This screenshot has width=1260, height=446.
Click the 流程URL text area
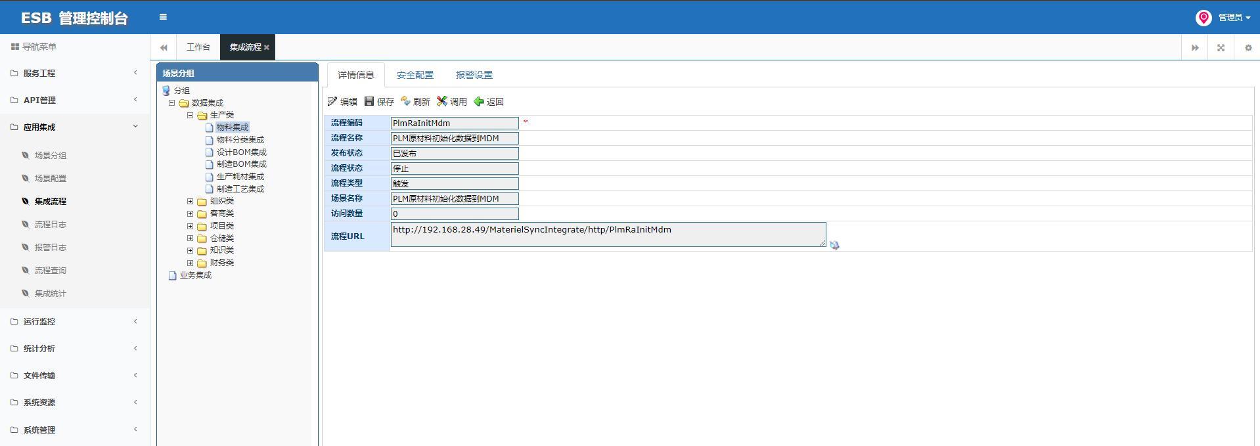tap(608, 234)
